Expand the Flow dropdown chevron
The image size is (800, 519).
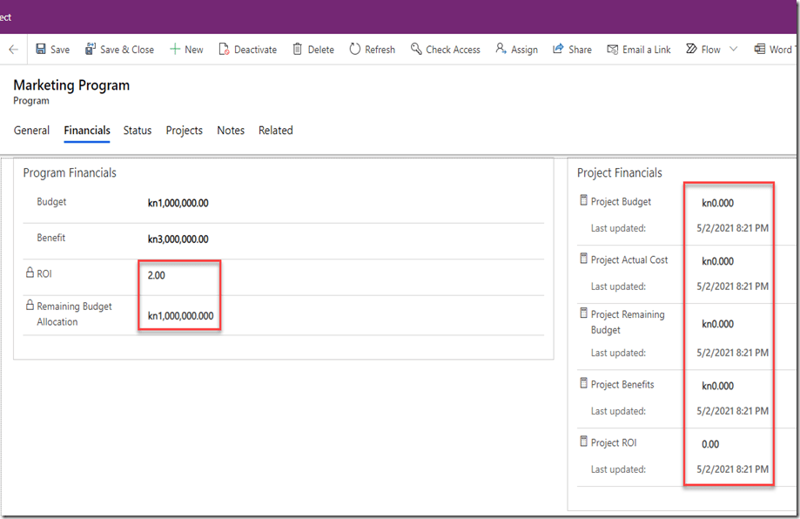click(733, 50)
